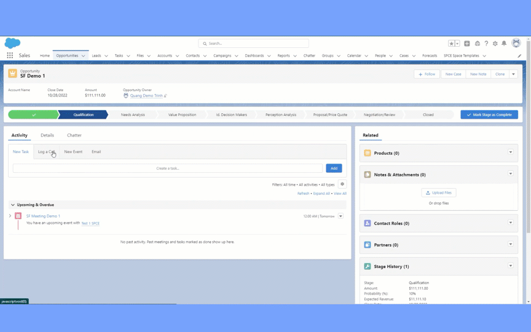
Task: Click the completed stage checkmark in path
Action: coord(34,115)
